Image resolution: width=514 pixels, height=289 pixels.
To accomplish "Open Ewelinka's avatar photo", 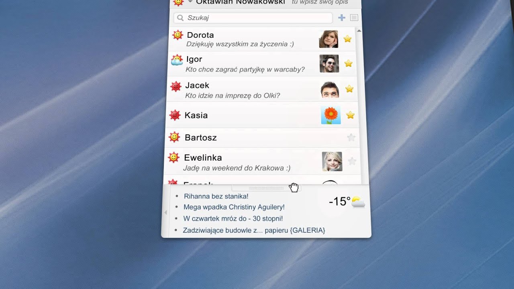I will click(332, 161).
